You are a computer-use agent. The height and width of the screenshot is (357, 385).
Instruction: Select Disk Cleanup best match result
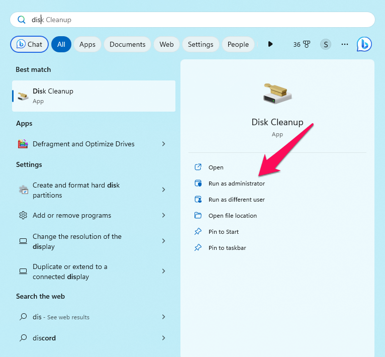tap(94, 96)
